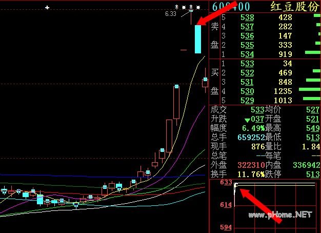Click the 均价 average price value 527
The width and height of the screenshot is (321, 233).
click(313, 110)
